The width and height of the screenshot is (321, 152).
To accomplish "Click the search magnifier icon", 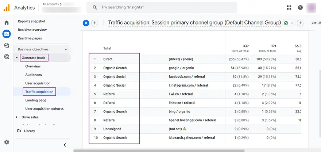I will click(x=94, y=7).
